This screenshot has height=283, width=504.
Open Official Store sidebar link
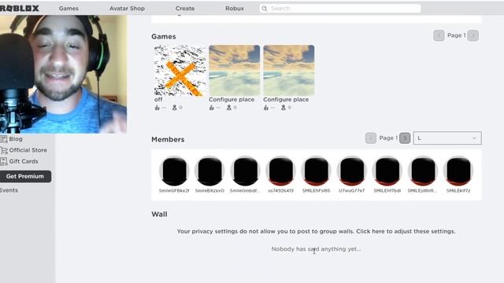28,150
